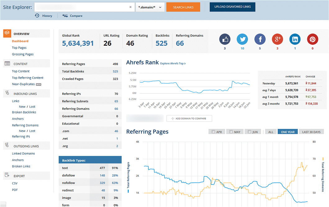Click the Referring Subnets value 65
The image size is (329, 207).
[116, 101]
